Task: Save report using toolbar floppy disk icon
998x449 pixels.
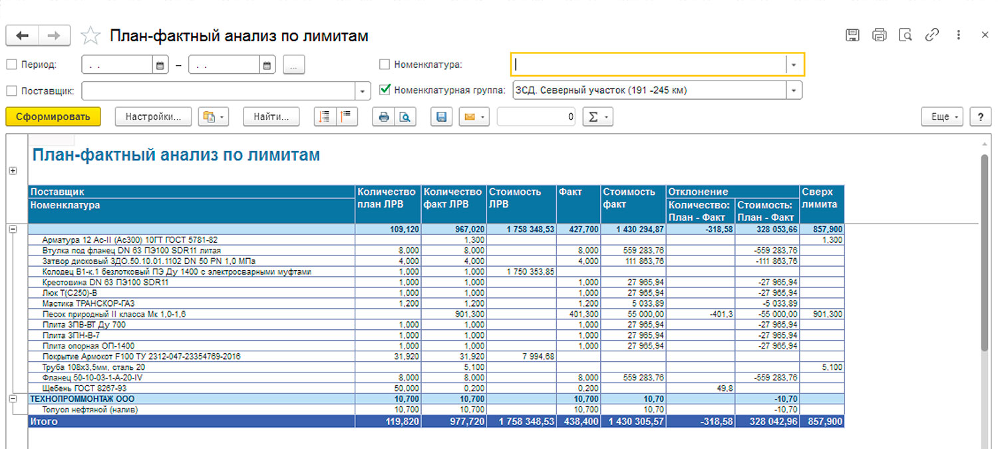Action: point(440,117)
